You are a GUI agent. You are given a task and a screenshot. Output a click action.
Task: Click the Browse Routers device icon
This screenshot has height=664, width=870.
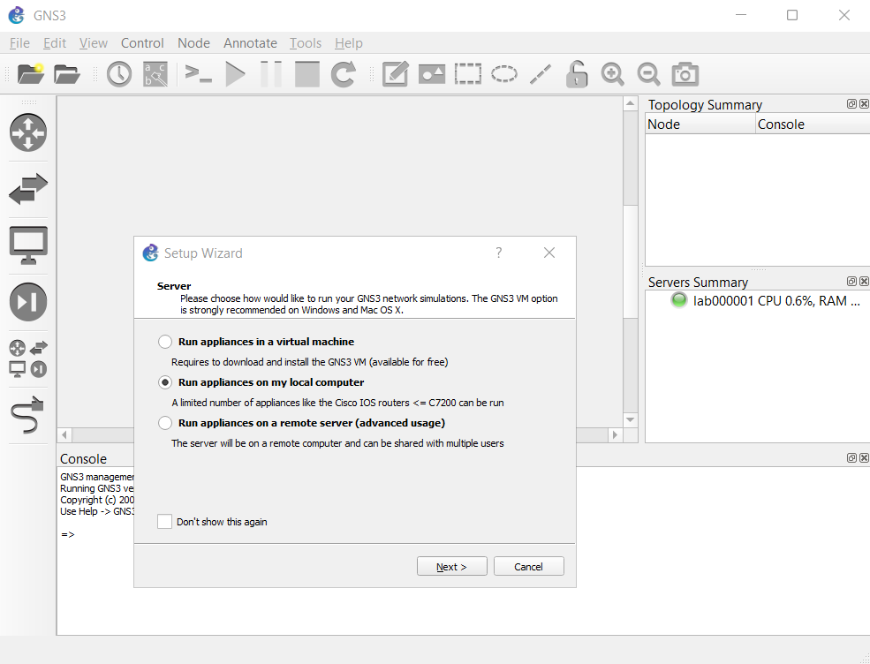(28, 132)
